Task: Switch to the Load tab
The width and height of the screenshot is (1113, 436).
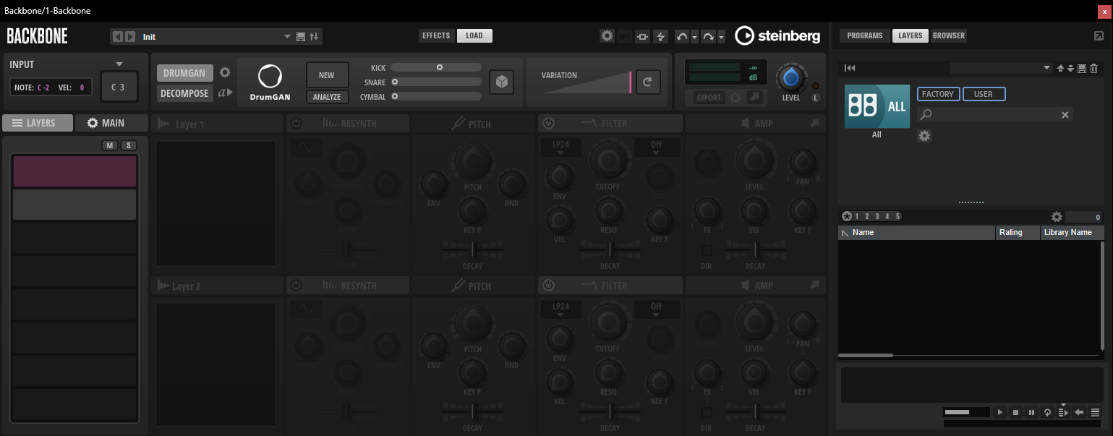Action: click(x=474, y=35)
